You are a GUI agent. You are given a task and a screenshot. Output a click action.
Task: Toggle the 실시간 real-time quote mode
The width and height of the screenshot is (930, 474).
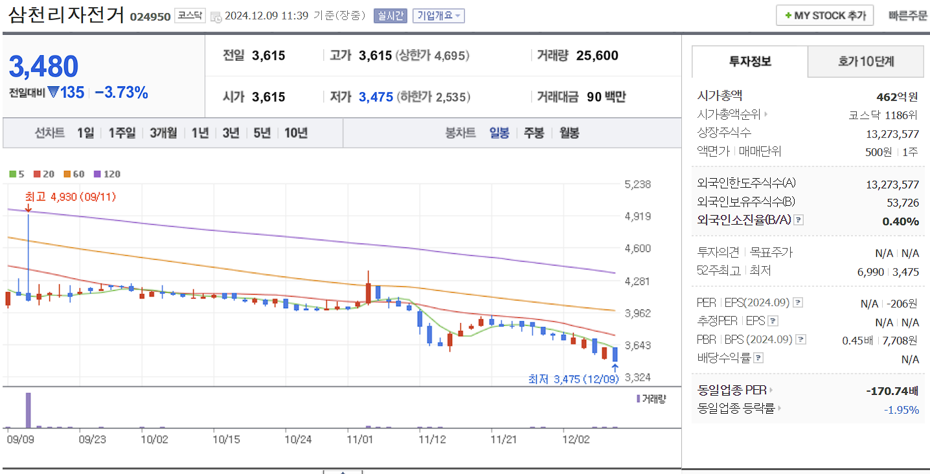click(389, 16)
